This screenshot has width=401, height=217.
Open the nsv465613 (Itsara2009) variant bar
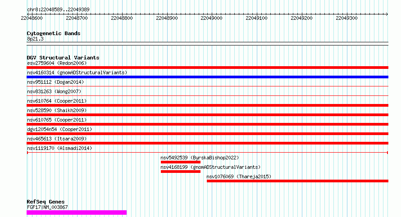(x=207, y=143)
